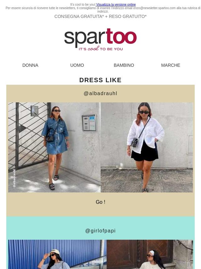Click the email address newsletter notice text
Viewport: 201px width, 269px height.
coord(103,9)
